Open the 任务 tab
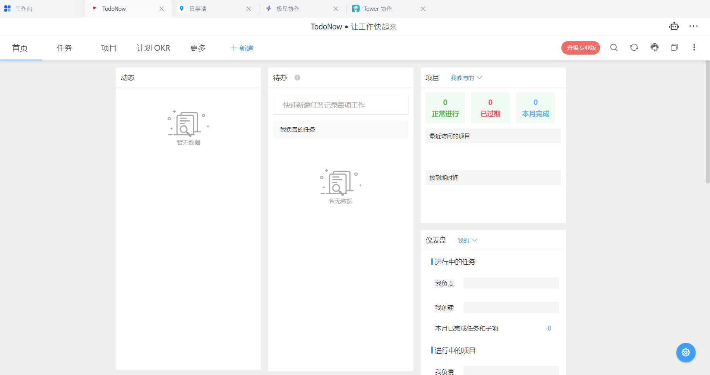The image size is (710, 375). pos(64,48)
